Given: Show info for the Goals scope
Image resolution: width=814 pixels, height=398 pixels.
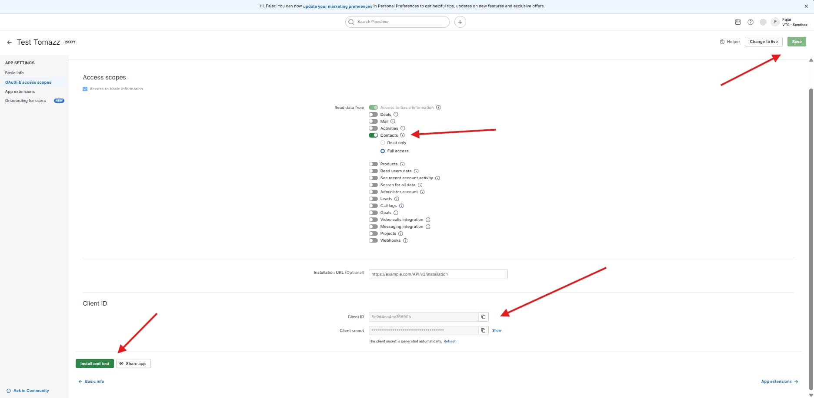Looking at the screenshot, I should pos(396,213).
